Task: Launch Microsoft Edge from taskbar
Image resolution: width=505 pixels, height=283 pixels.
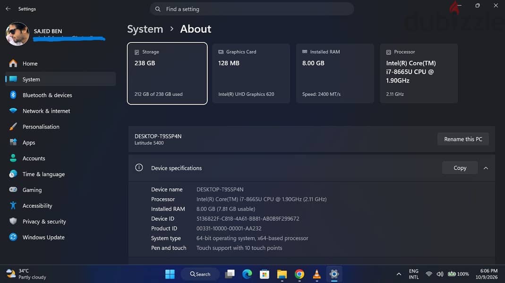Action: pos(247,274)
